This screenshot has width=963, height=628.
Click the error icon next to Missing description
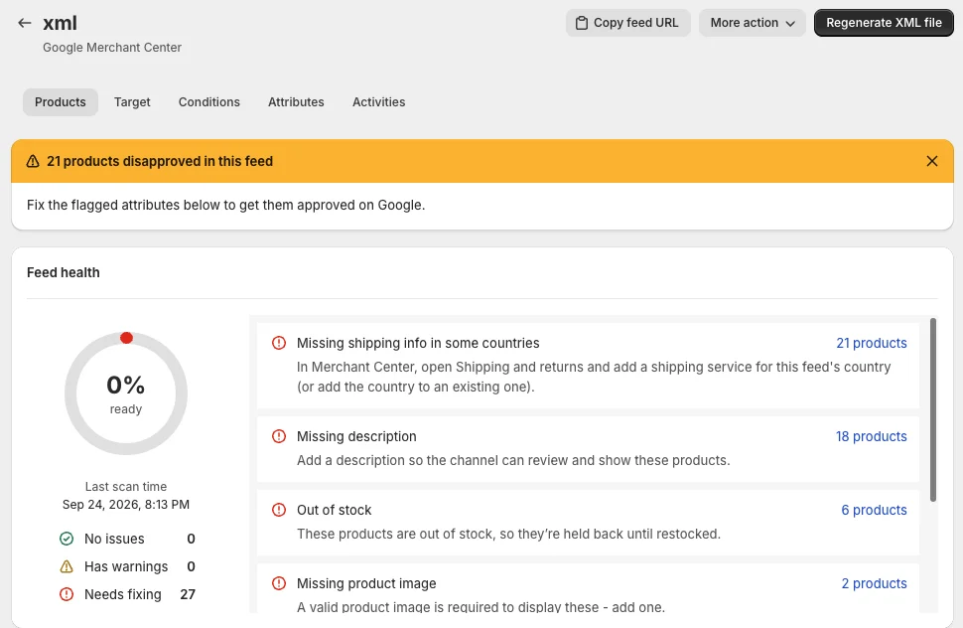coord(279,436)
